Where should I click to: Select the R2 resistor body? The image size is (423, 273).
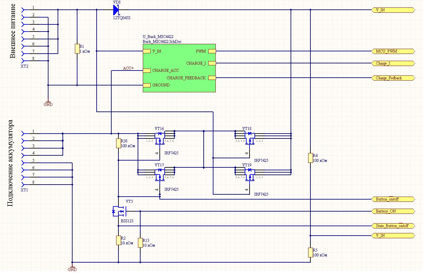coord(118,240)
